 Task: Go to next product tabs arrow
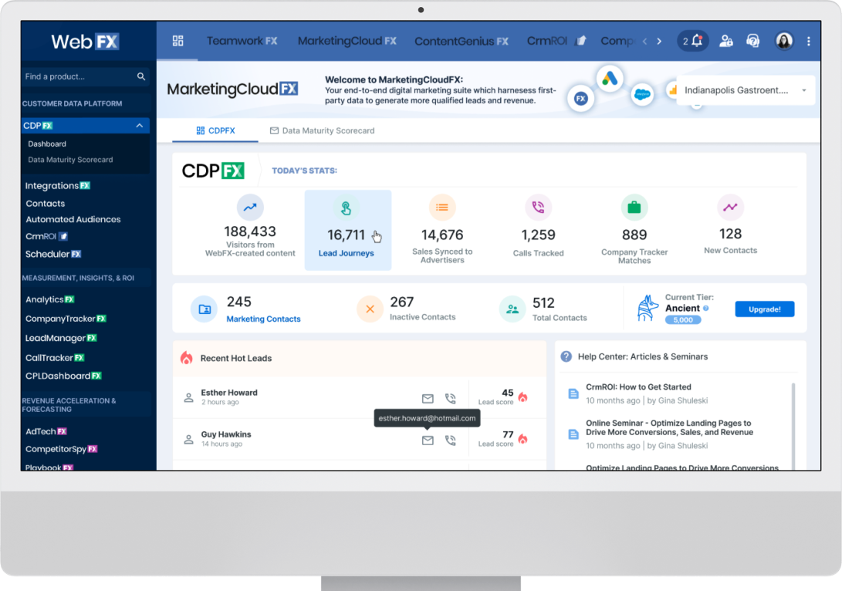659,42
